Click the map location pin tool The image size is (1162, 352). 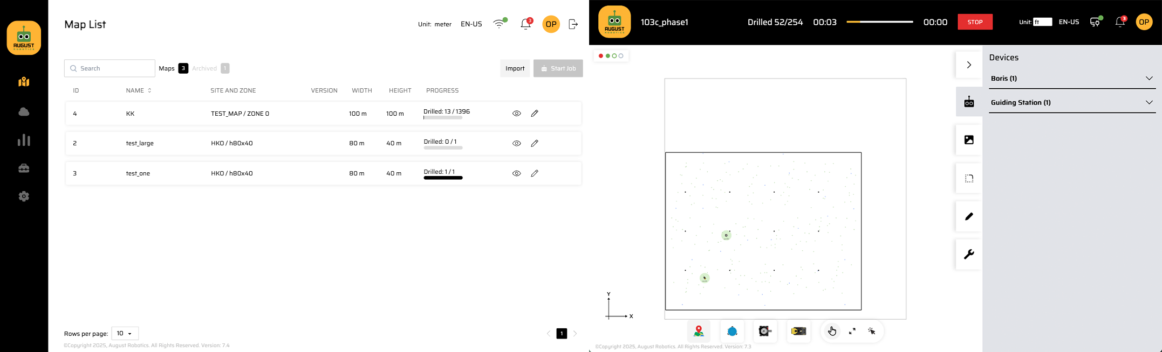699,332
